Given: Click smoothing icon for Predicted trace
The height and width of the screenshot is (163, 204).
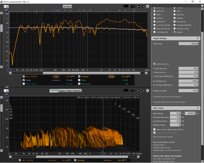Looking at the screenshot, I should (111, 76).
